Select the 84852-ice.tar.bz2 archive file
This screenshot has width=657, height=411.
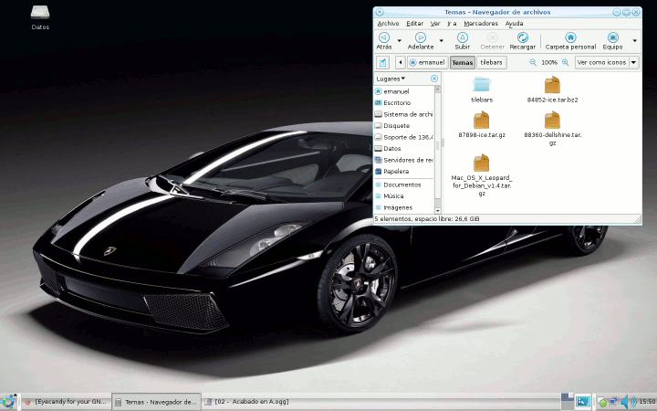coord(552,89)
